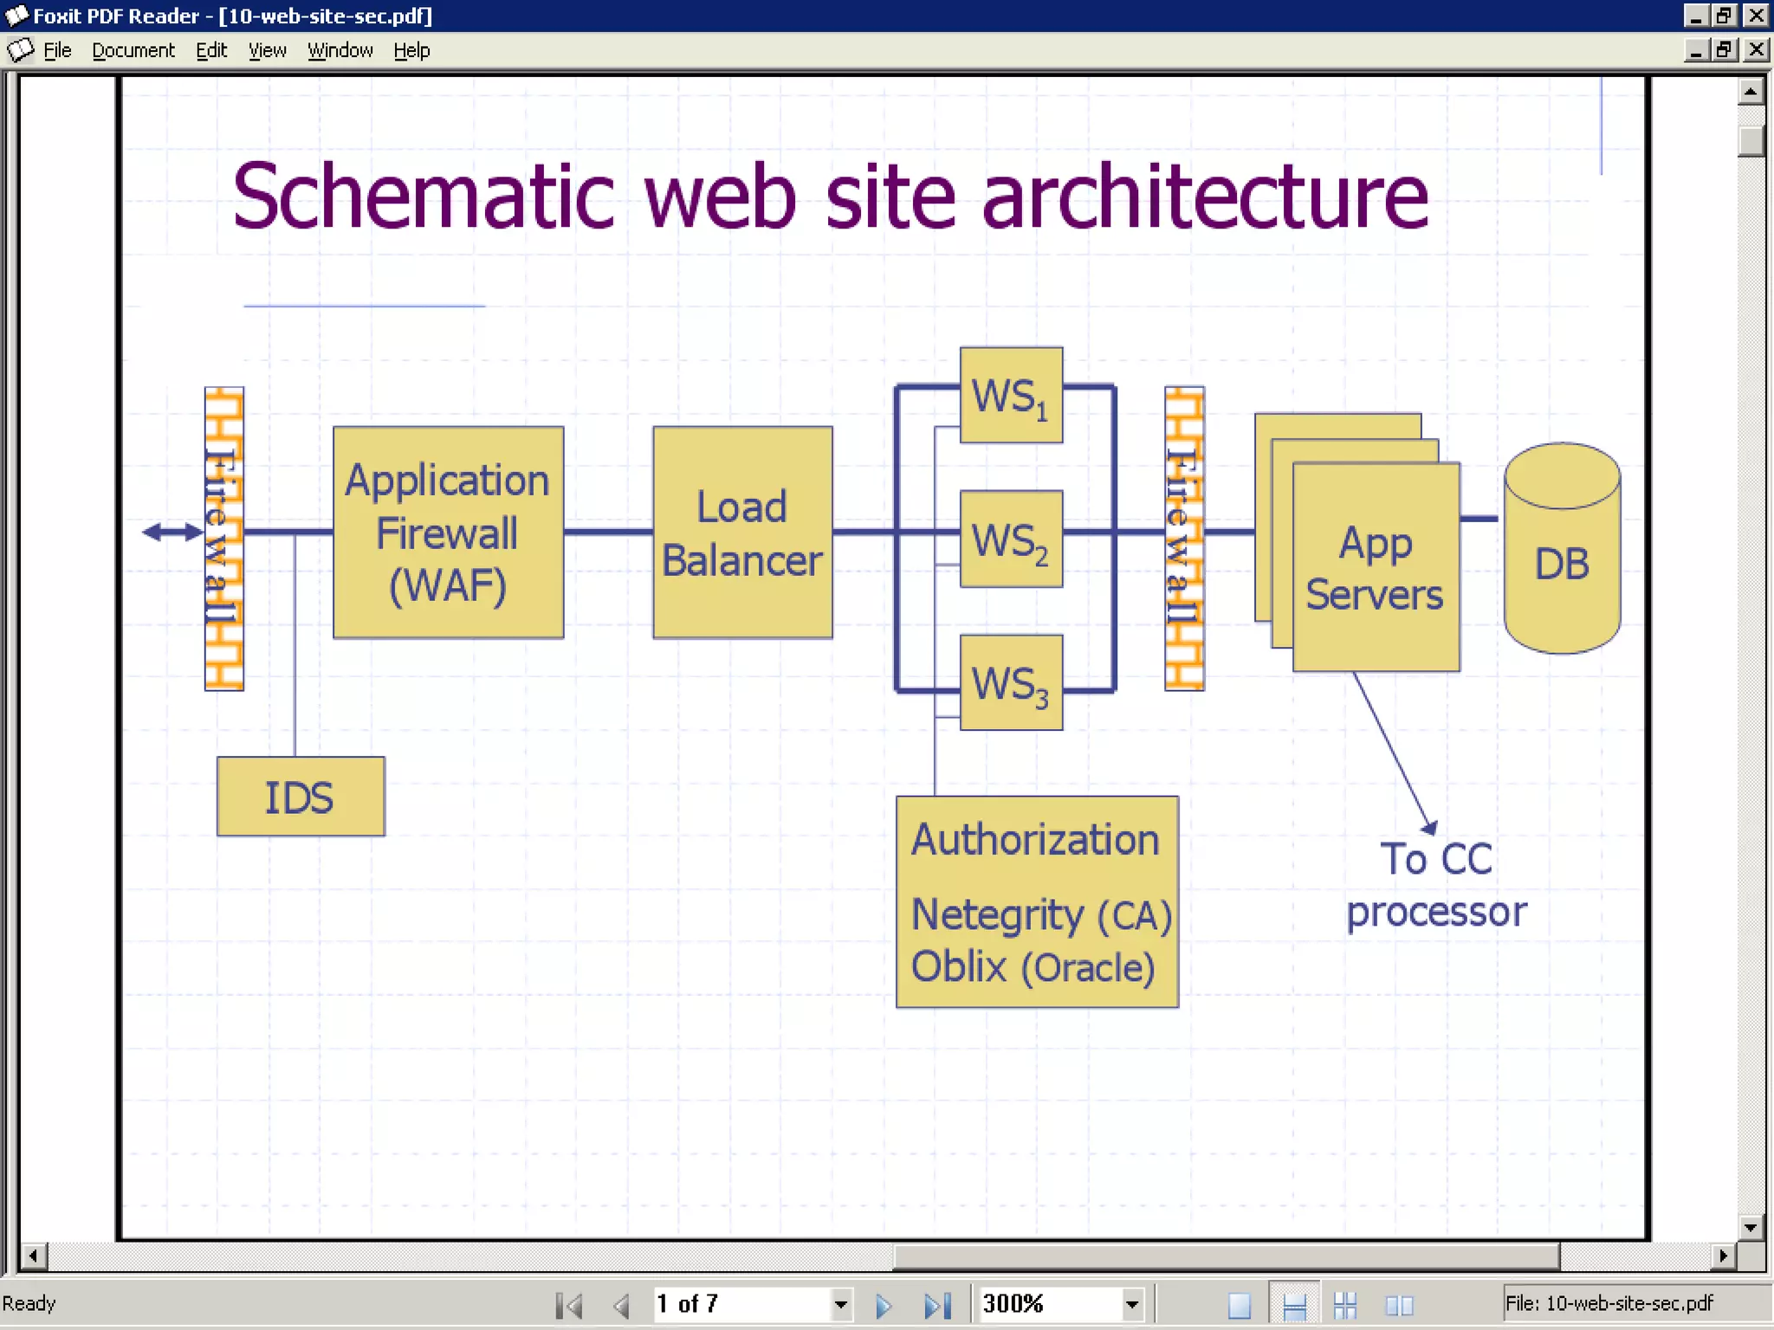Select continuous page layout
This screenshot has width=1774, height=1330.
[x=1294, y=1305]
